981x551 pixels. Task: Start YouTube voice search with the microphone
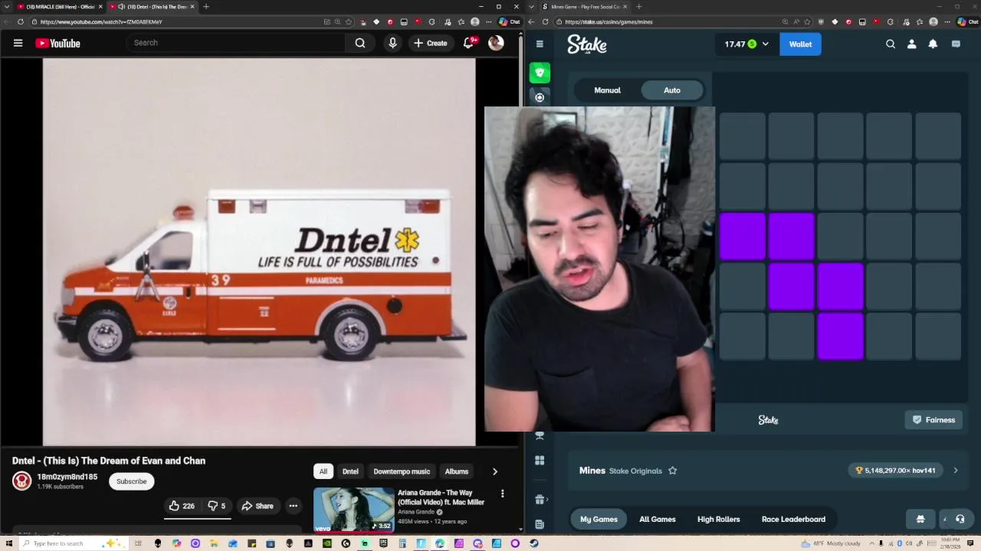(x=392, y=43)
